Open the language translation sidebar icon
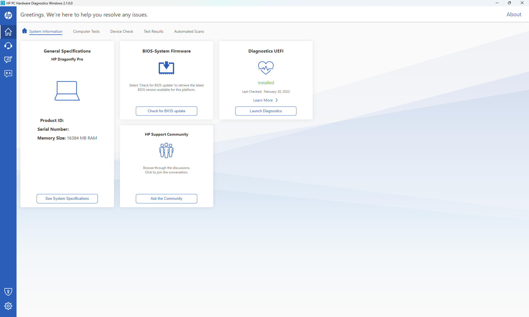Screen dimensions: 529x317 [x=8, y=73]
